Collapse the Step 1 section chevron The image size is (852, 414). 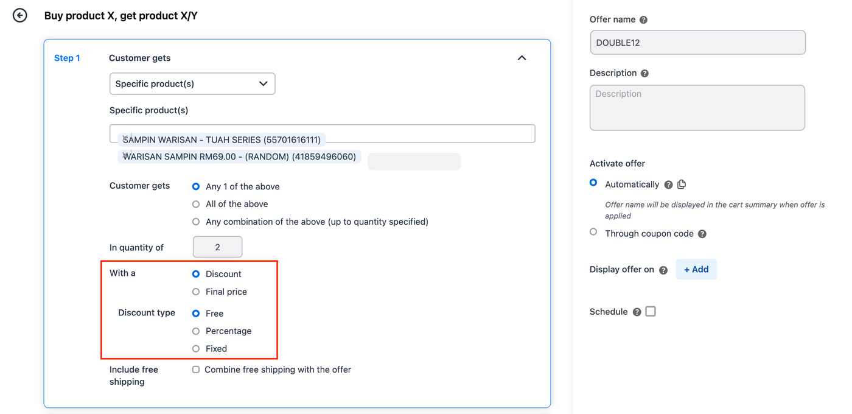click(x=522, y=58)
